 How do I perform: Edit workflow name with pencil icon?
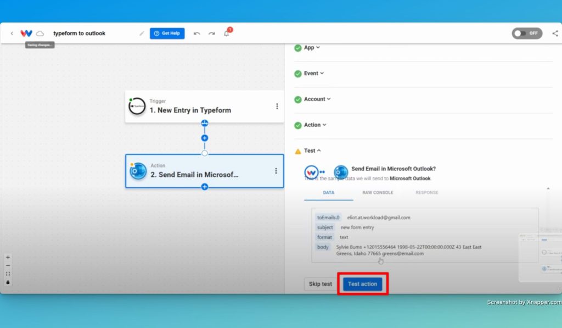point(142,34)
